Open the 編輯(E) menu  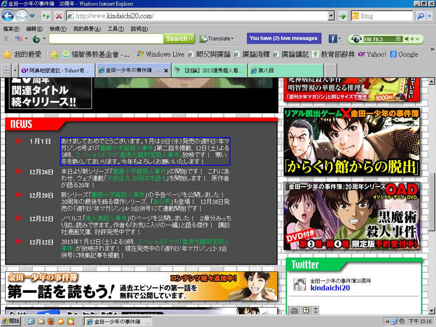pos(34,29)
